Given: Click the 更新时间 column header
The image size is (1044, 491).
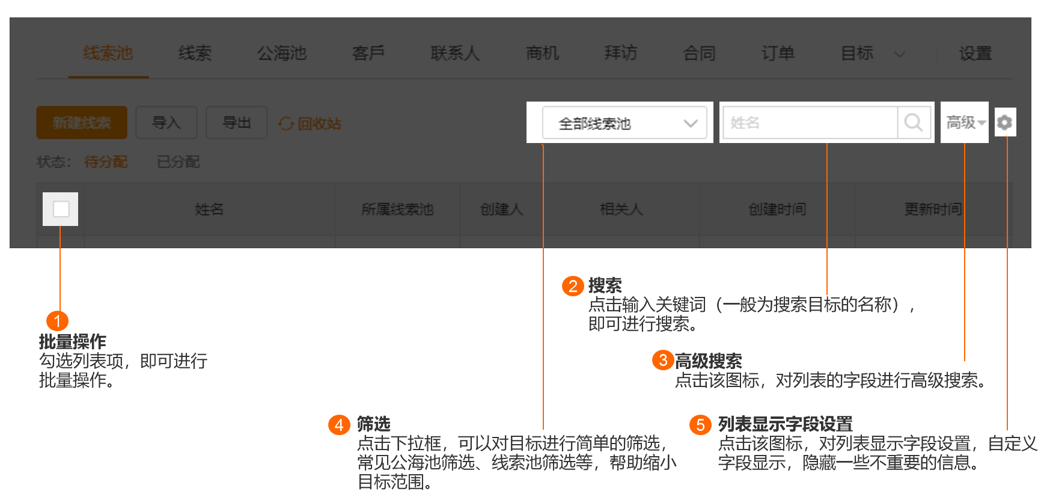Looking at the screenshot, I should [933, 209].
